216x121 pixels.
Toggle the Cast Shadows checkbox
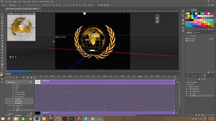187,41
